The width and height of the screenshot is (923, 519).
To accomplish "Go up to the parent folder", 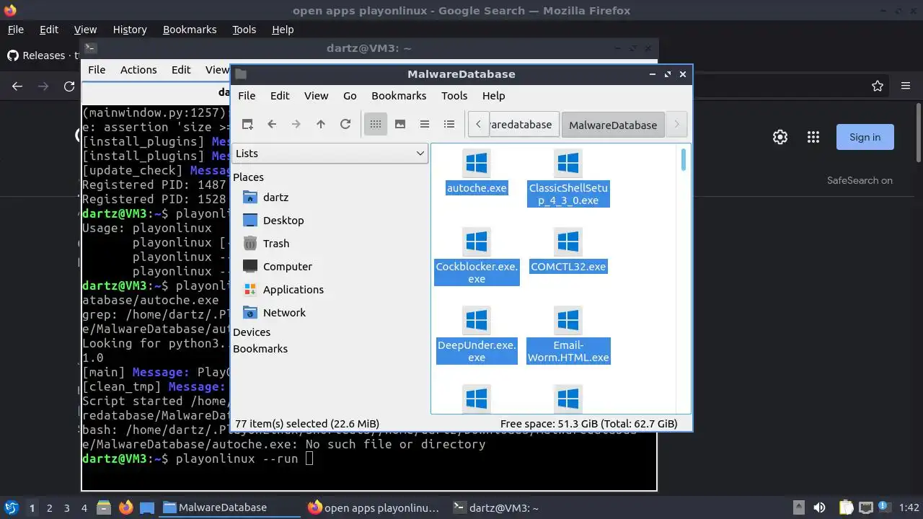I will pos(321,124).
